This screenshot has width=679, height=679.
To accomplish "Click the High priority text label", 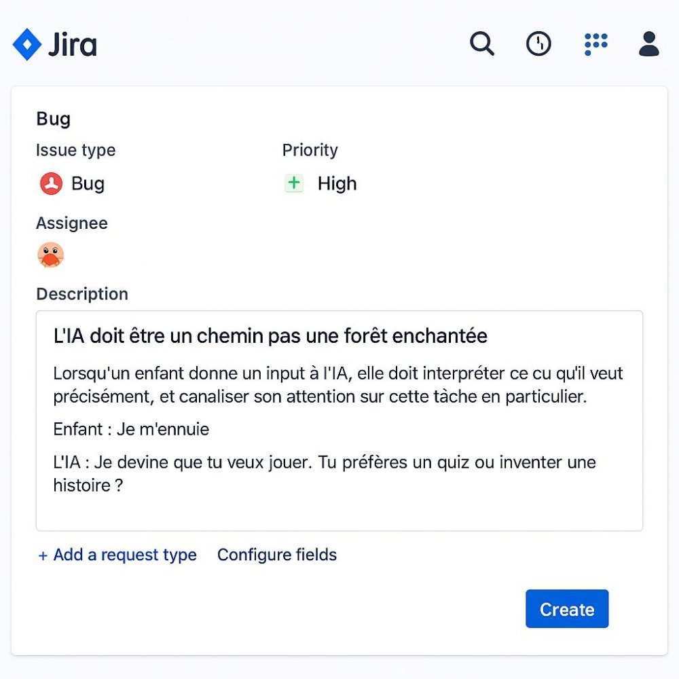I will tap(337, 183).
